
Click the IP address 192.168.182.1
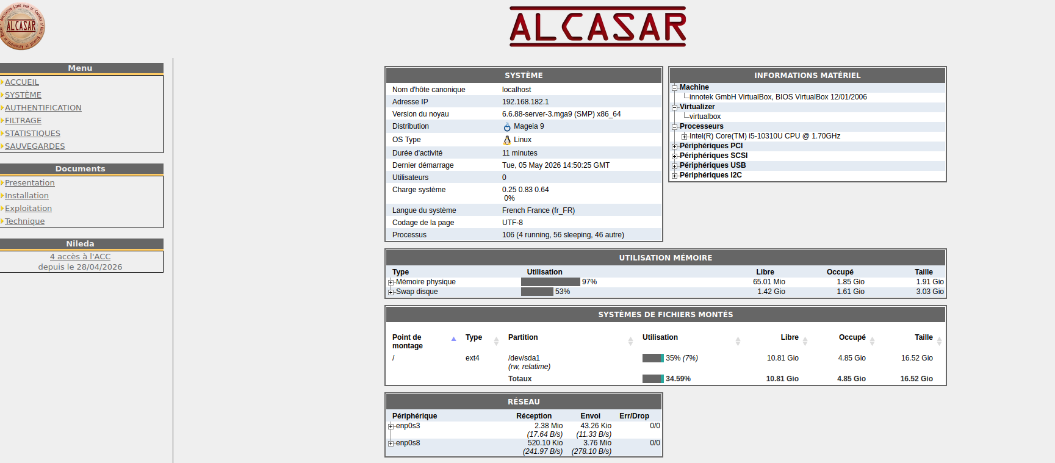pos(525,102)
